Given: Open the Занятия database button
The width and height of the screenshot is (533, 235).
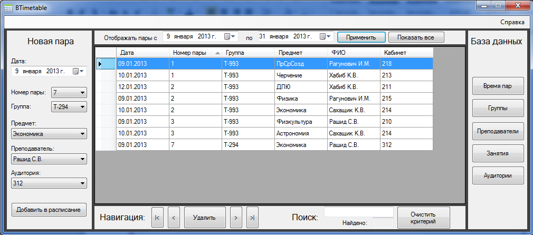Looking at the screenshot, I should (498, 153).
